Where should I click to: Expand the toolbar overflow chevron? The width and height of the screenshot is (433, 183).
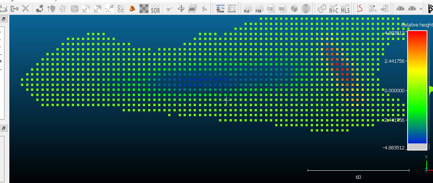point(421,9)
